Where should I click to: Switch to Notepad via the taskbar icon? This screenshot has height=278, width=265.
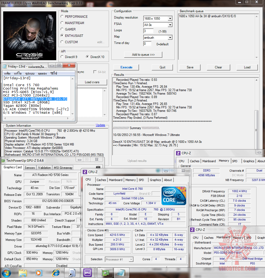[121, 273]
